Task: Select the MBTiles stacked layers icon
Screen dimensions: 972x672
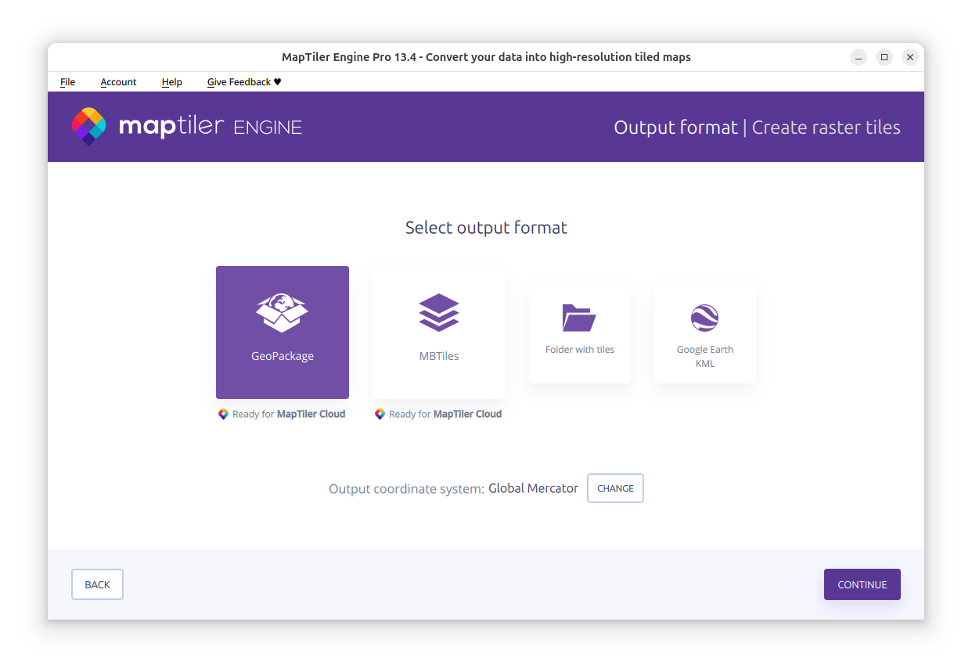Action: (x=439, y=313)
